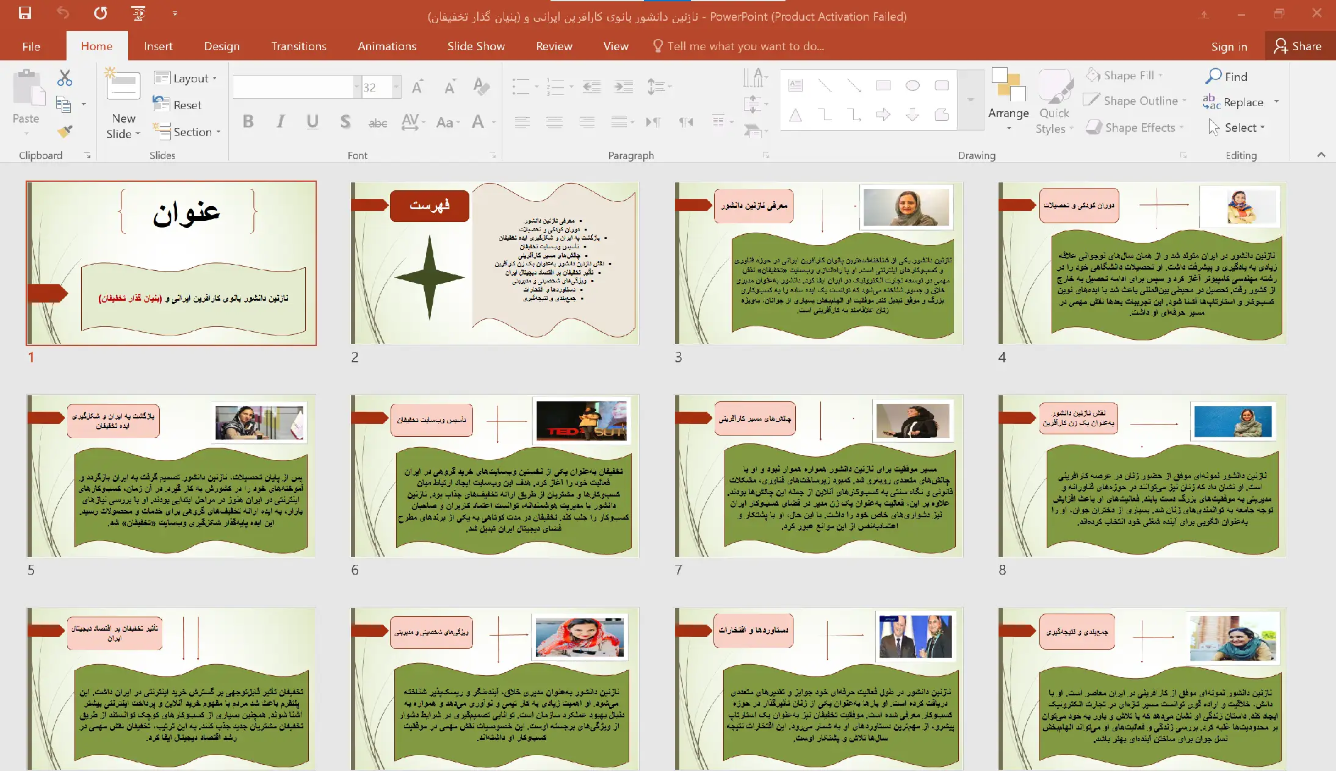Select the oval shape in the shapes gallery
Viewport: 1336px width, 771px height.
coord(912,85)
